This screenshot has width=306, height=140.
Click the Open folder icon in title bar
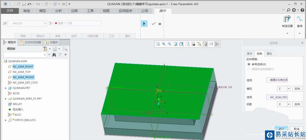(x=18, y=4)
